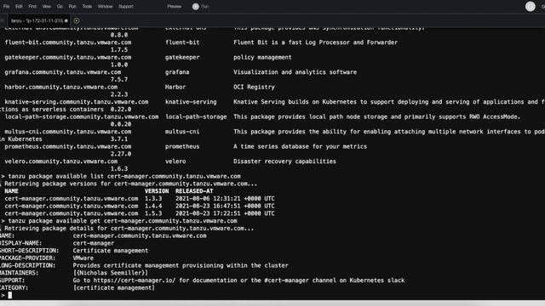Click multus-cni.community.tanzu.vmware.com package name

(68, 132)
